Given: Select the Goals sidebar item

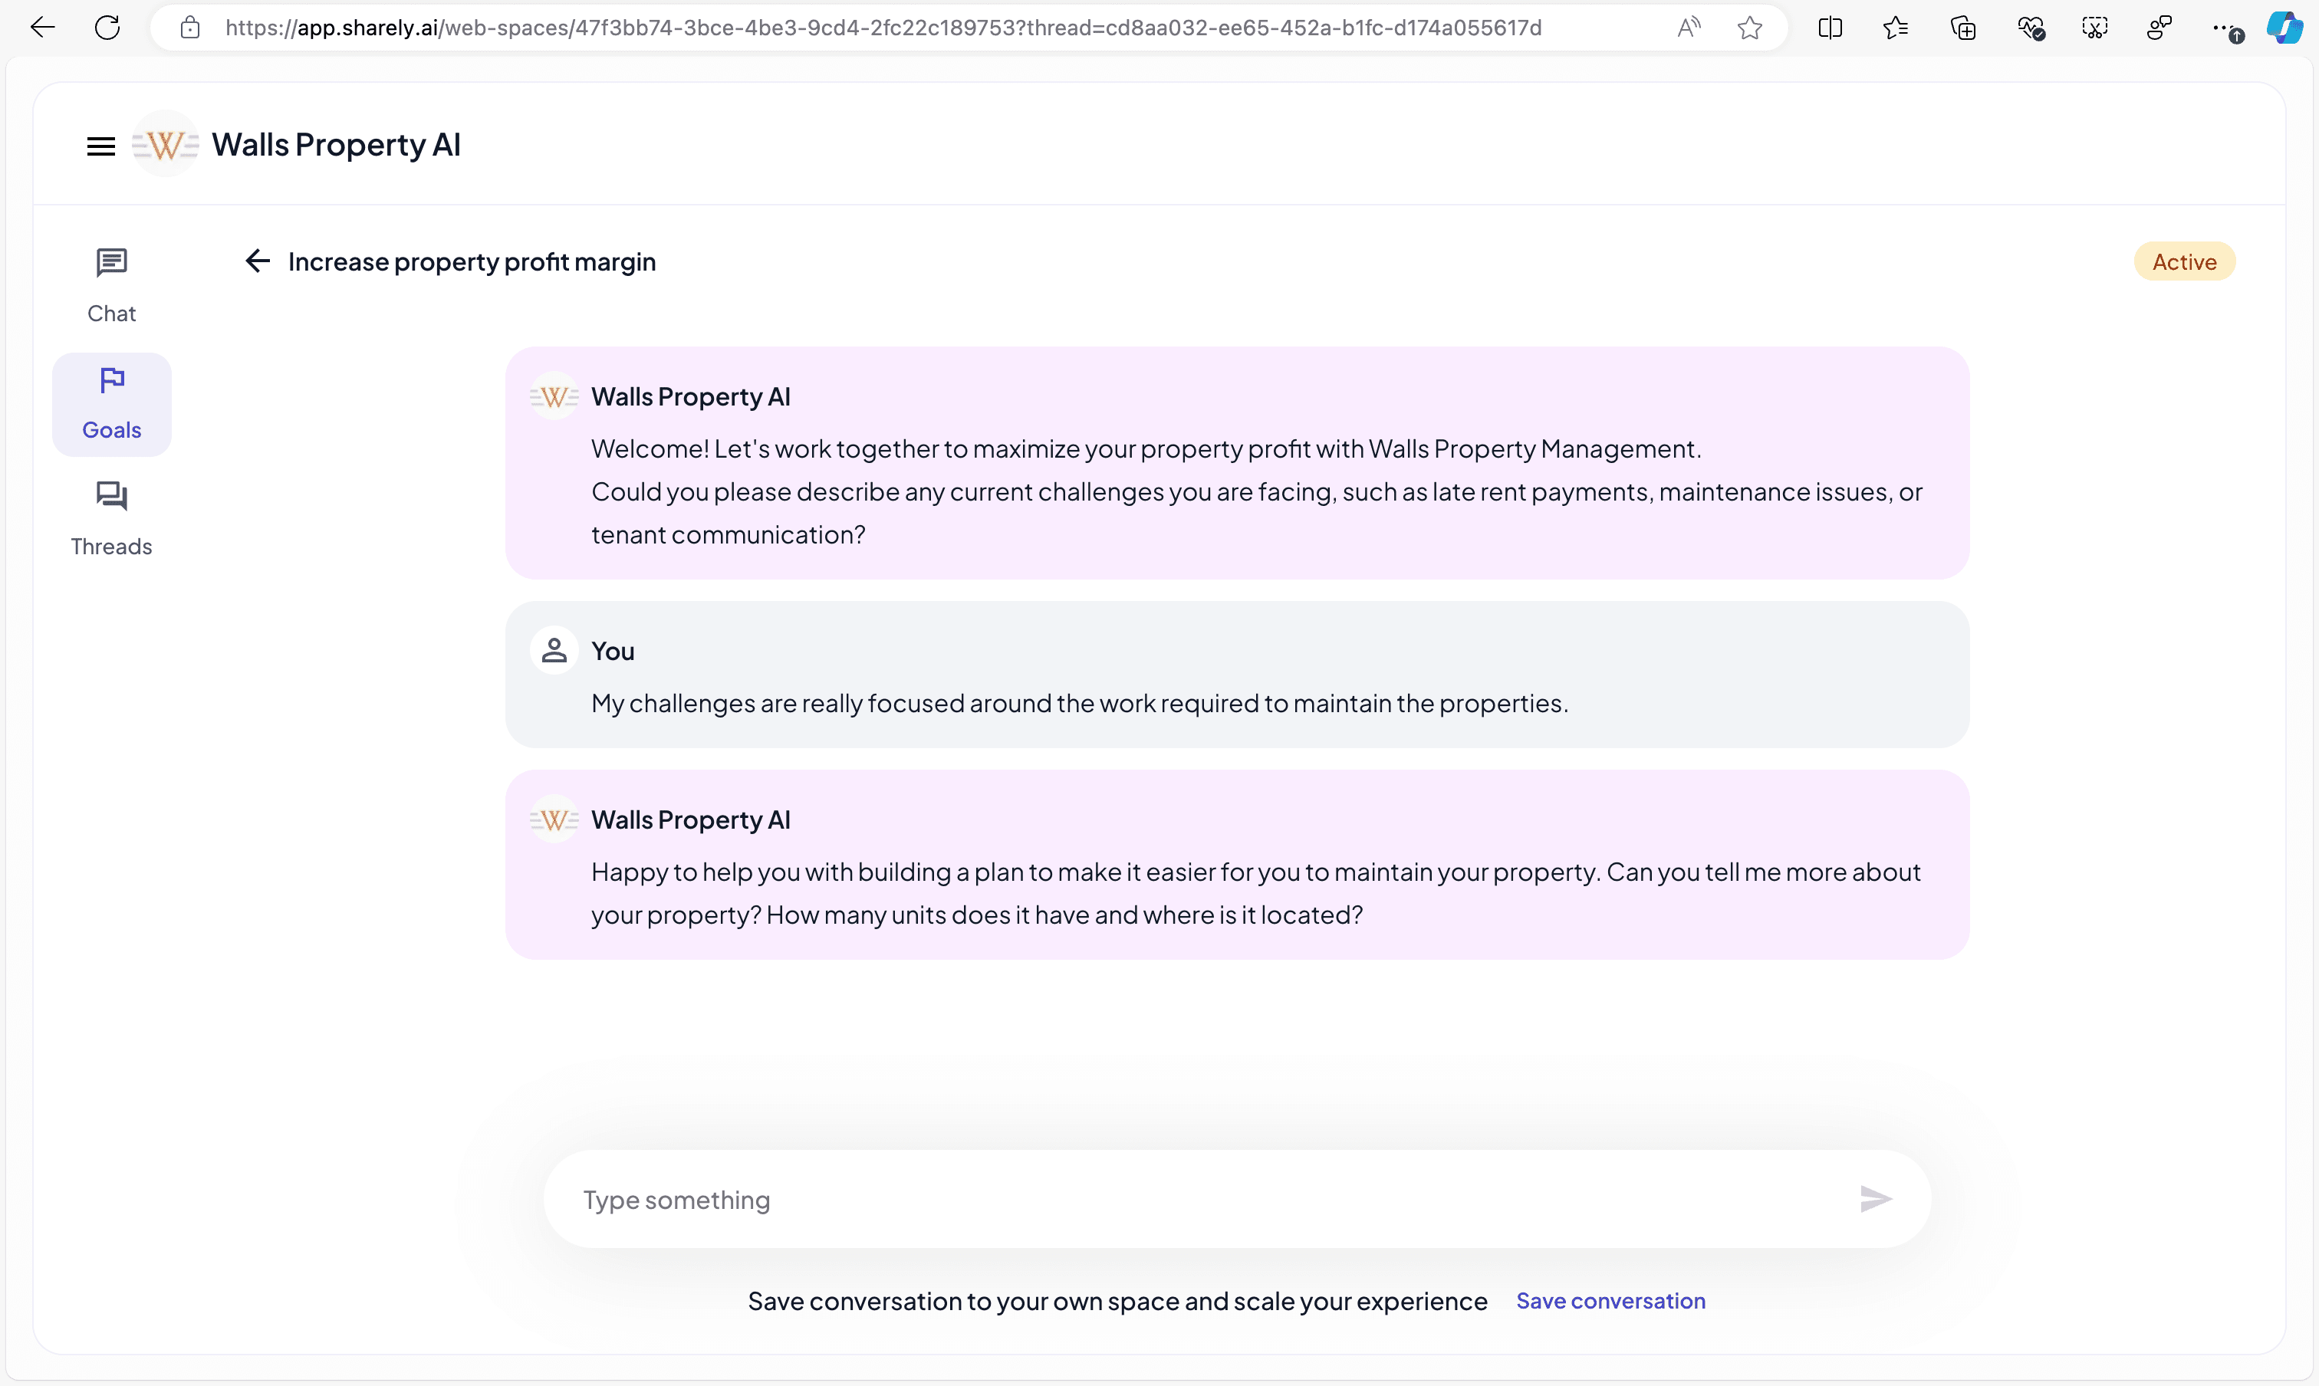Looking at the screenshot, I should pos(112,403).
